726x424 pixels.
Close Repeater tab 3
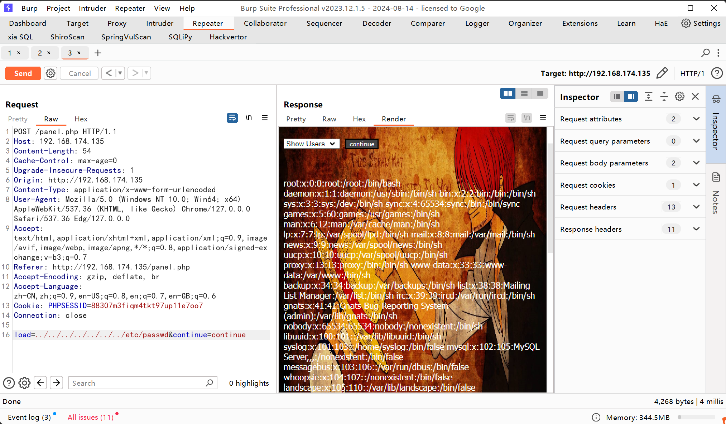79,53
